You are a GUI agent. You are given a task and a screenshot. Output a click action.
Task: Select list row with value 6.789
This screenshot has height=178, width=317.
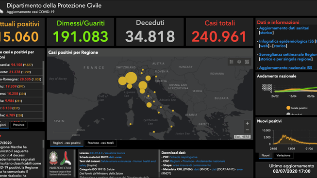21,115
